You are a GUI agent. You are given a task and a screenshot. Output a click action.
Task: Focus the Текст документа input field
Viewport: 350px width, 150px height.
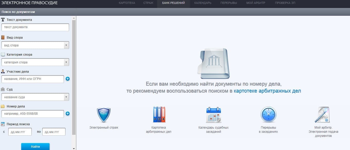pyautogui.click(x=35, y=27)
